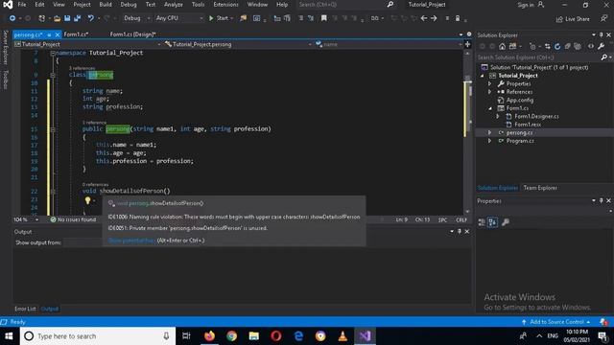Open Solution Explorer Properties wrench icon

coord(602,46)
